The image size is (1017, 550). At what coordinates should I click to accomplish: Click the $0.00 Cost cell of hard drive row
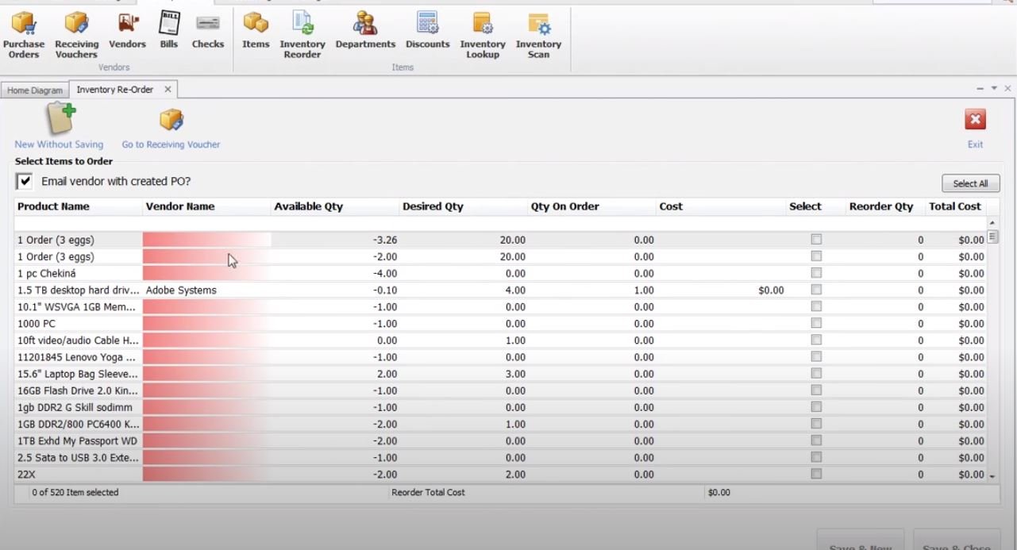(721, 290)
